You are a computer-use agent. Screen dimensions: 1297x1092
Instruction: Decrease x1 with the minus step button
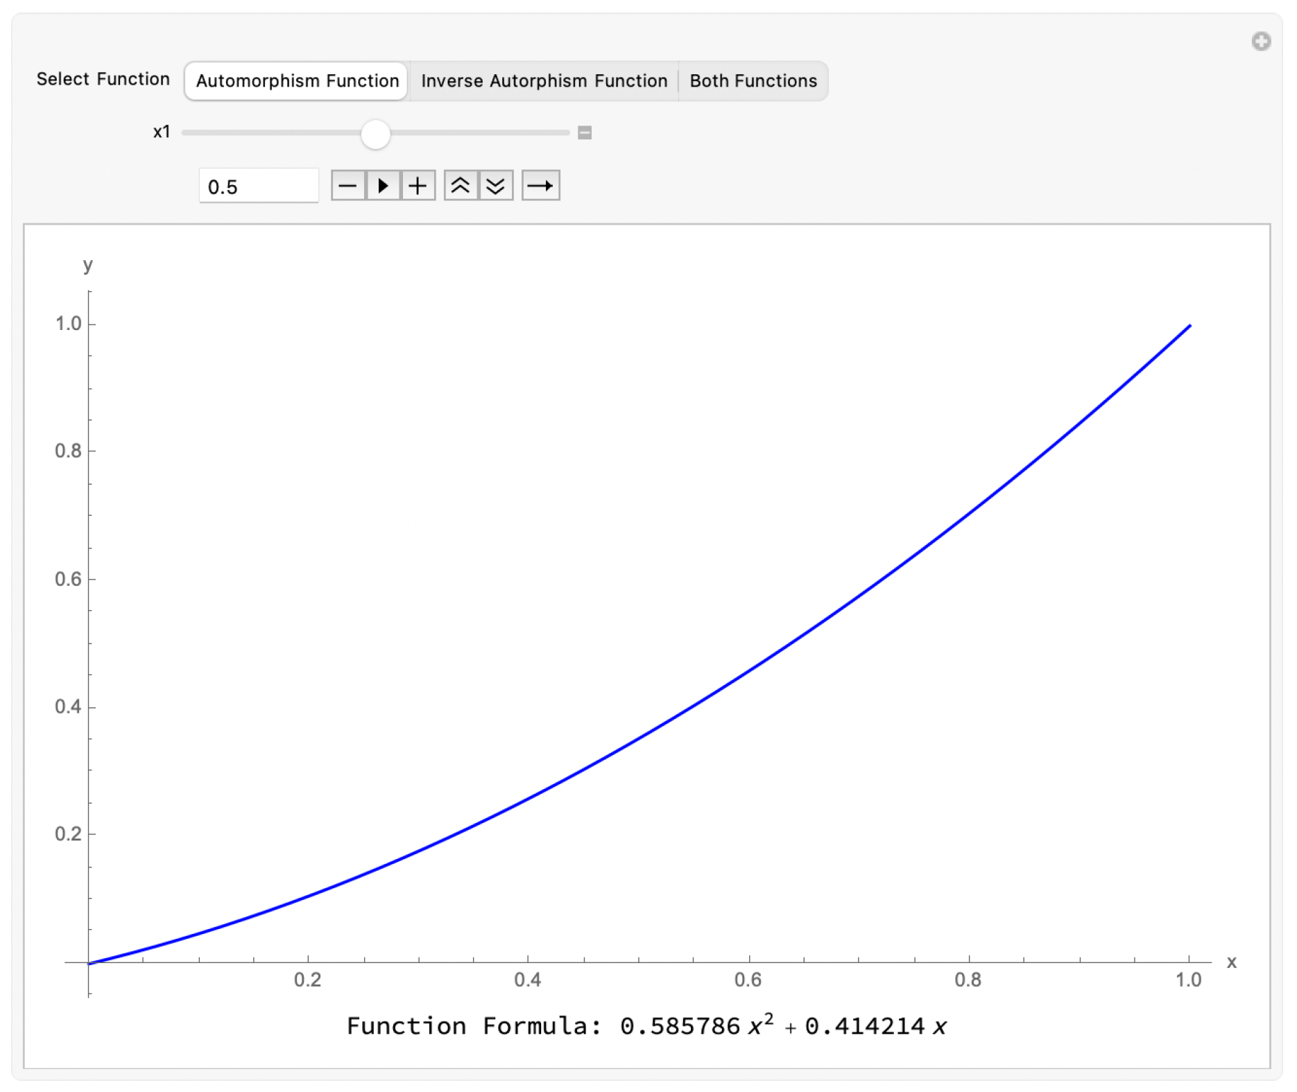coord(348,185)
